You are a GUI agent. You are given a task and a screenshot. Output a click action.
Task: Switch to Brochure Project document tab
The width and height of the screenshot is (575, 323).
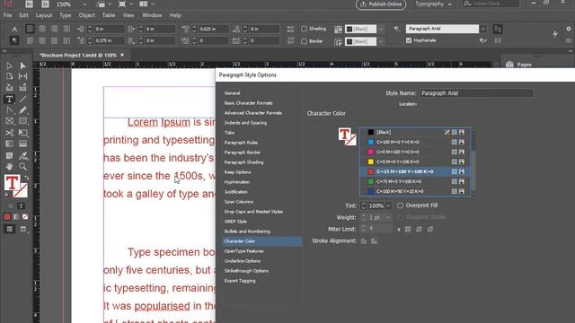pos(78,55)
